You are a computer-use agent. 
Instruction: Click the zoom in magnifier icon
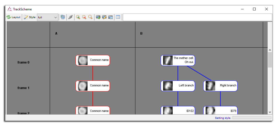pyautogui.click(x=78, y=17)
